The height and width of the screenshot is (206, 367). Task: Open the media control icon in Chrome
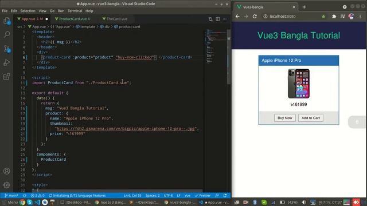[x=343, y=17]
